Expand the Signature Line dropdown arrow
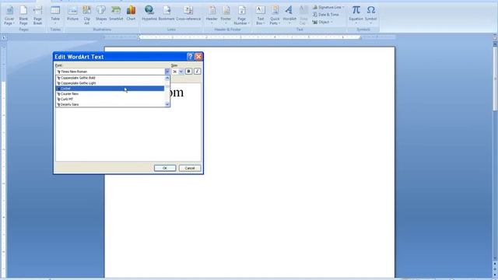Viewport: 498px width, 280px height. coord(343,7)
